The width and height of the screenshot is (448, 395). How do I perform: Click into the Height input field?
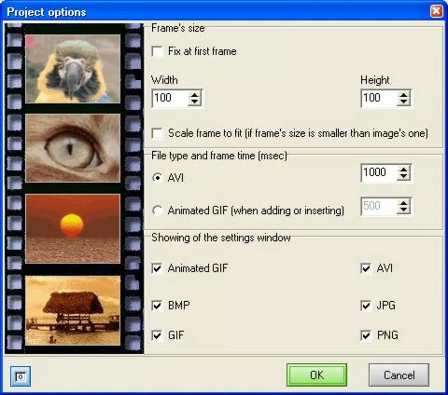pyautogui.click(x=379, y=98)
